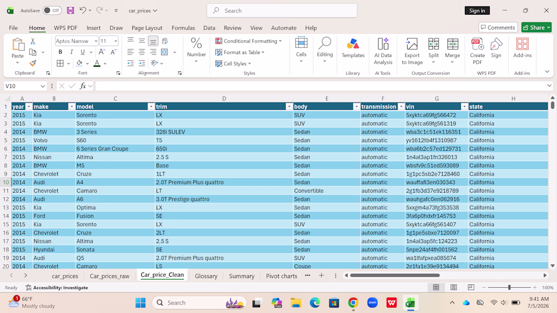Expand Format as Table menu
557x313 pixels.
[x=240, y=52]
